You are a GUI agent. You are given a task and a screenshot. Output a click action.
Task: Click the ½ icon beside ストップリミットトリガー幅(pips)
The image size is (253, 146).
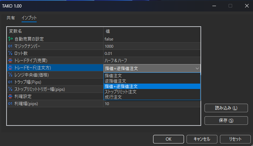(x=10, y=89)
